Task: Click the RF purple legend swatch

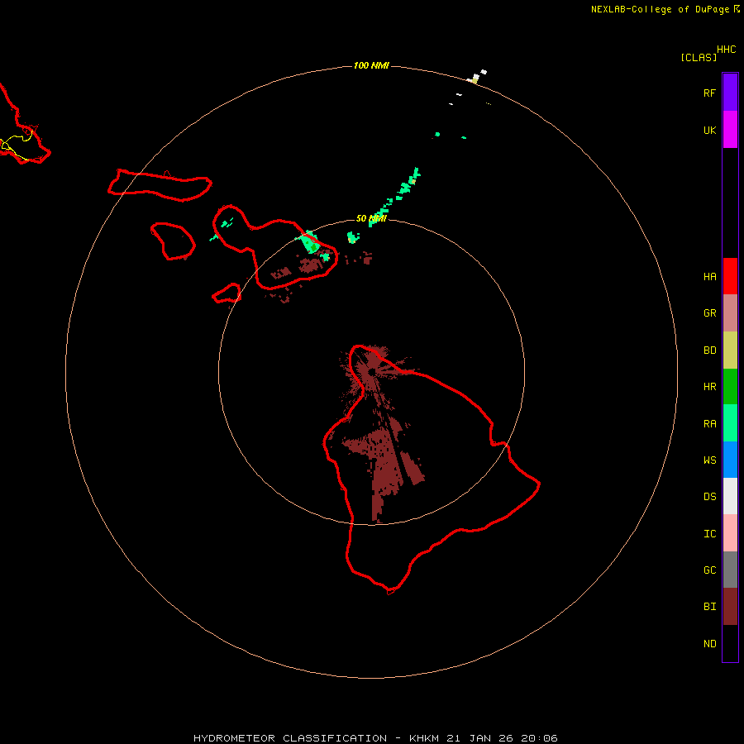Action: (730, 93)
